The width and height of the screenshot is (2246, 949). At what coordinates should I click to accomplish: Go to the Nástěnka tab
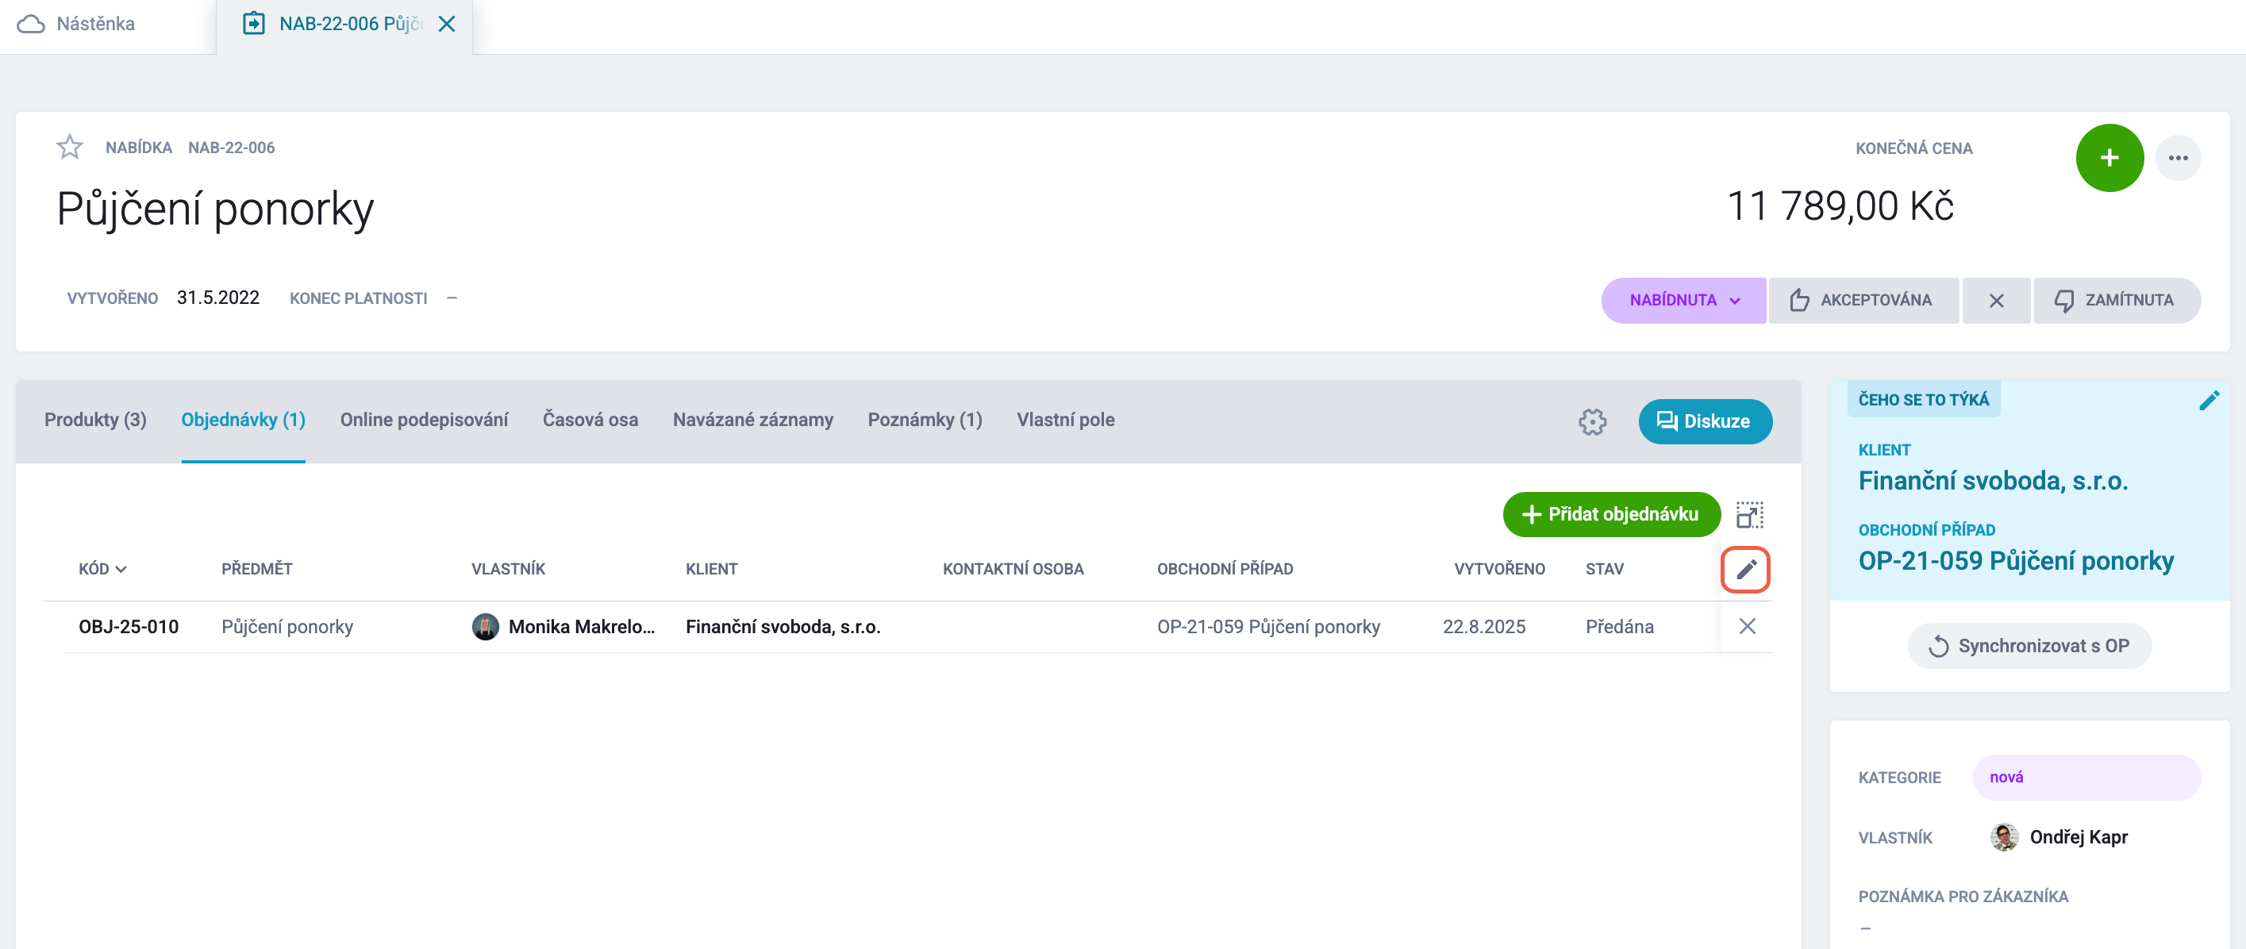pyautogui.click(x=78, y=24)
